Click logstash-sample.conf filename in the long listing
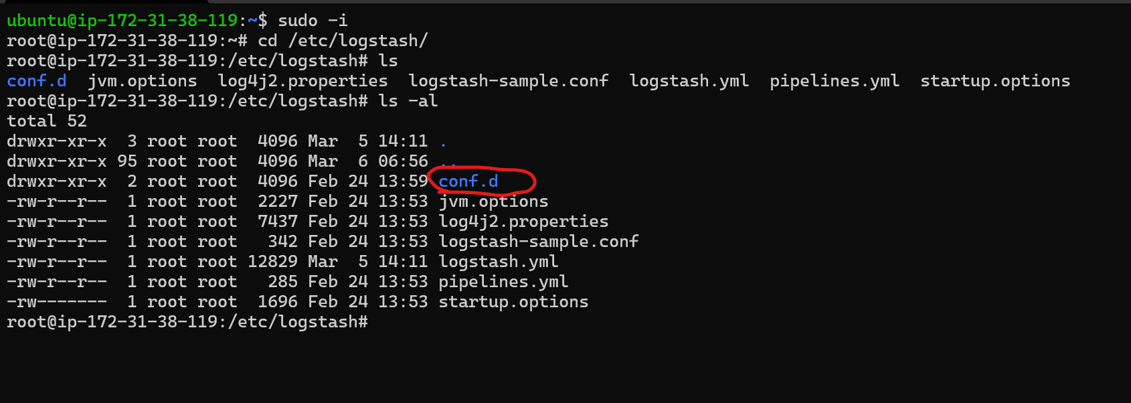1131x403 pixels. point(538,242)
